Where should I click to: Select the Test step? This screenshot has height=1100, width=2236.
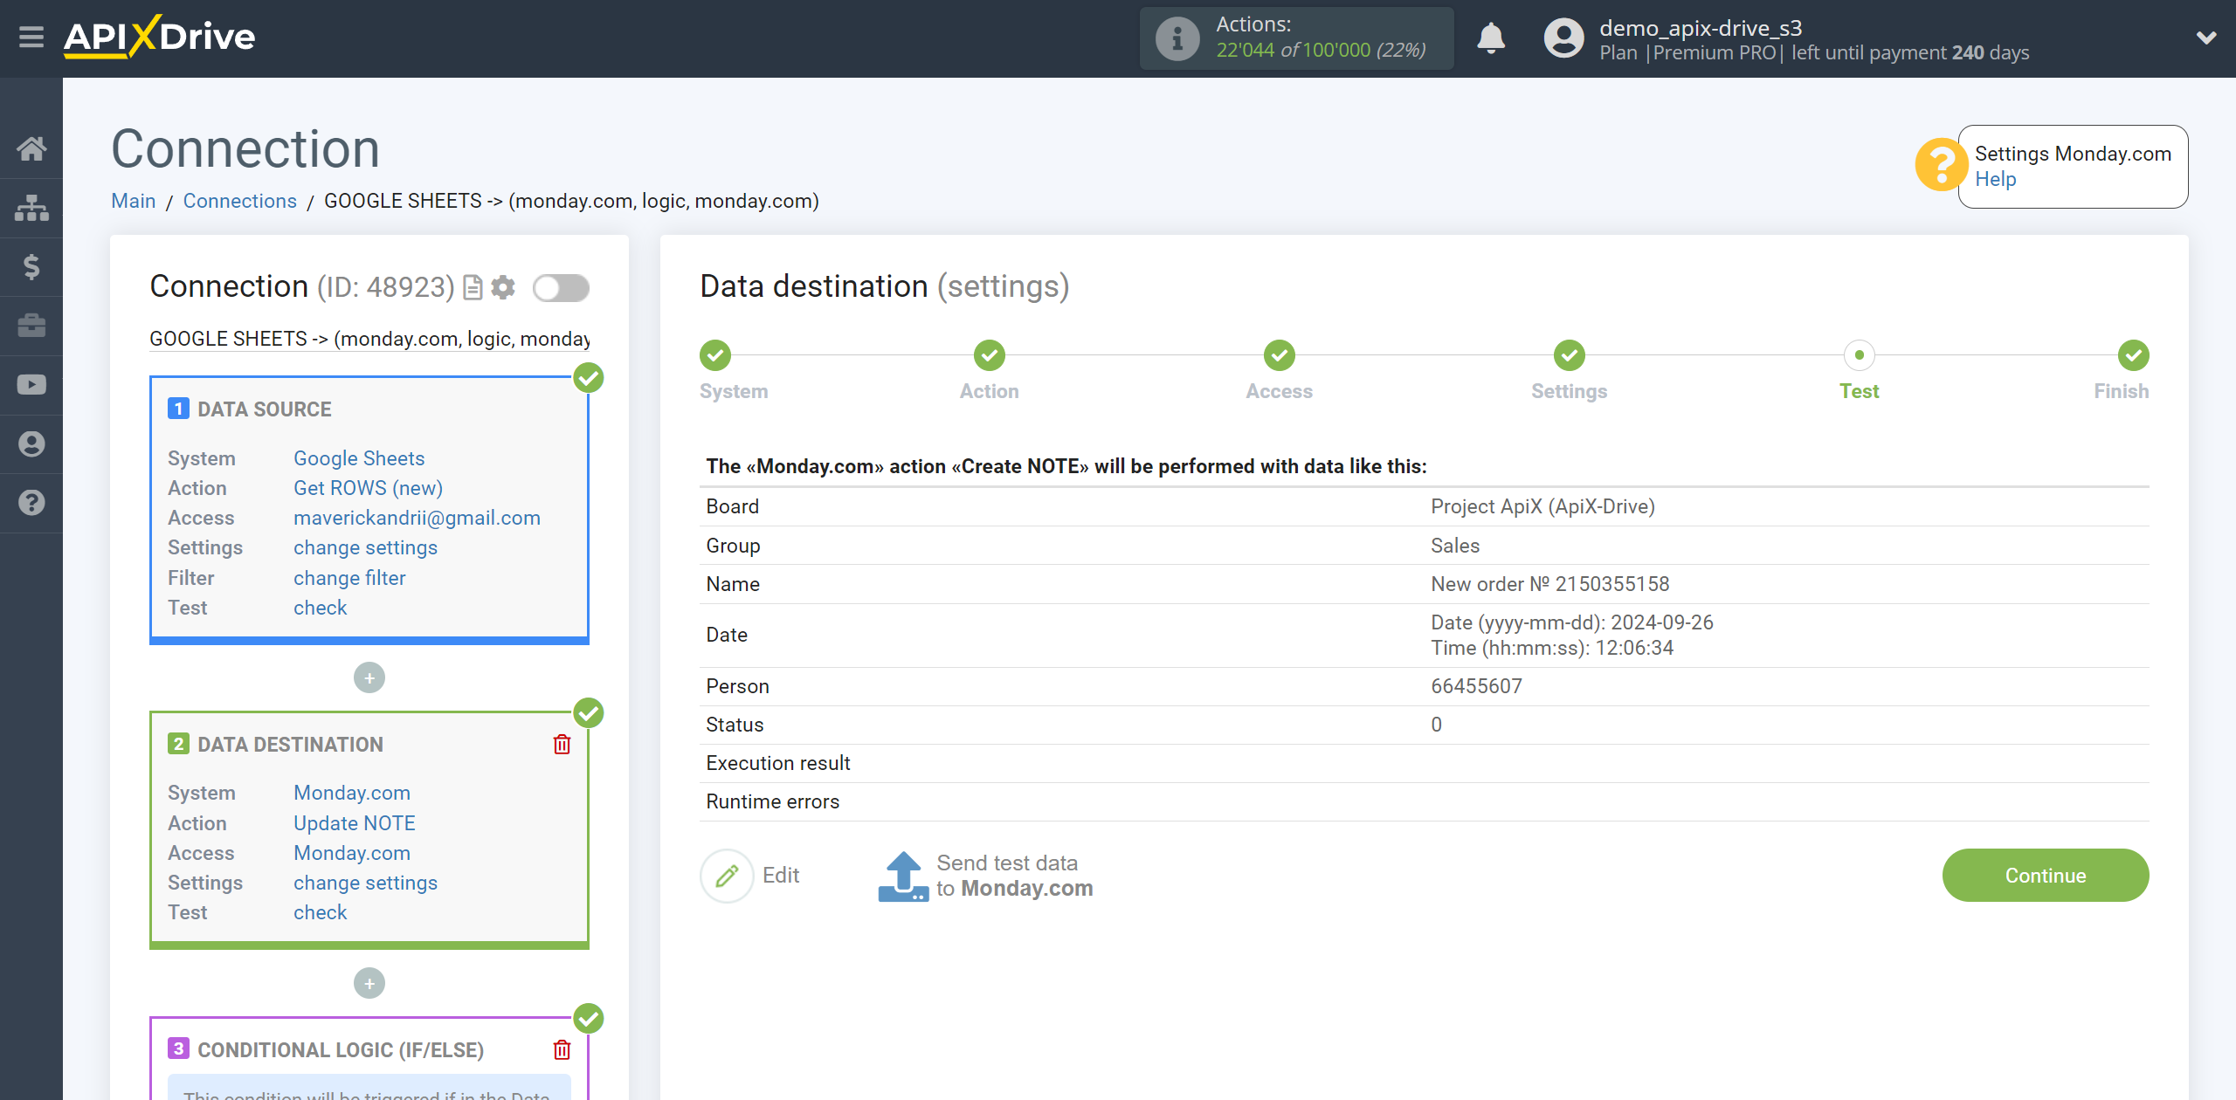pyautogui.click(x=1860, y=355)
